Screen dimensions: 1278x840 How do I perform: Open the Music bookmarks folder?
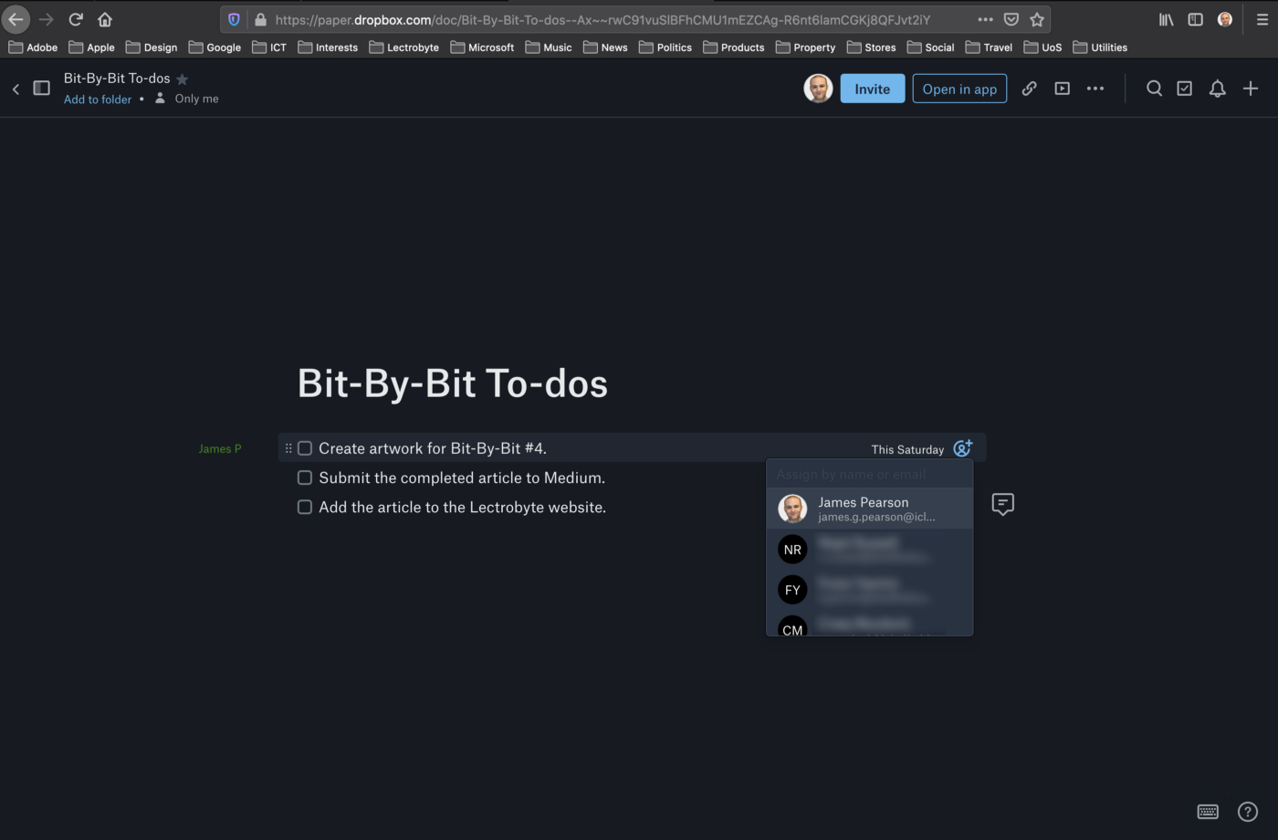tap(549, 47)
